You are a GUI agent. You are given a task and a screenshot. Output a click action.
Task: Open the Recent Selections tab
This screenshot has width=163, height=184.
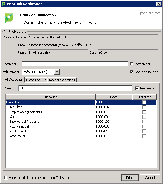(62, 80)
